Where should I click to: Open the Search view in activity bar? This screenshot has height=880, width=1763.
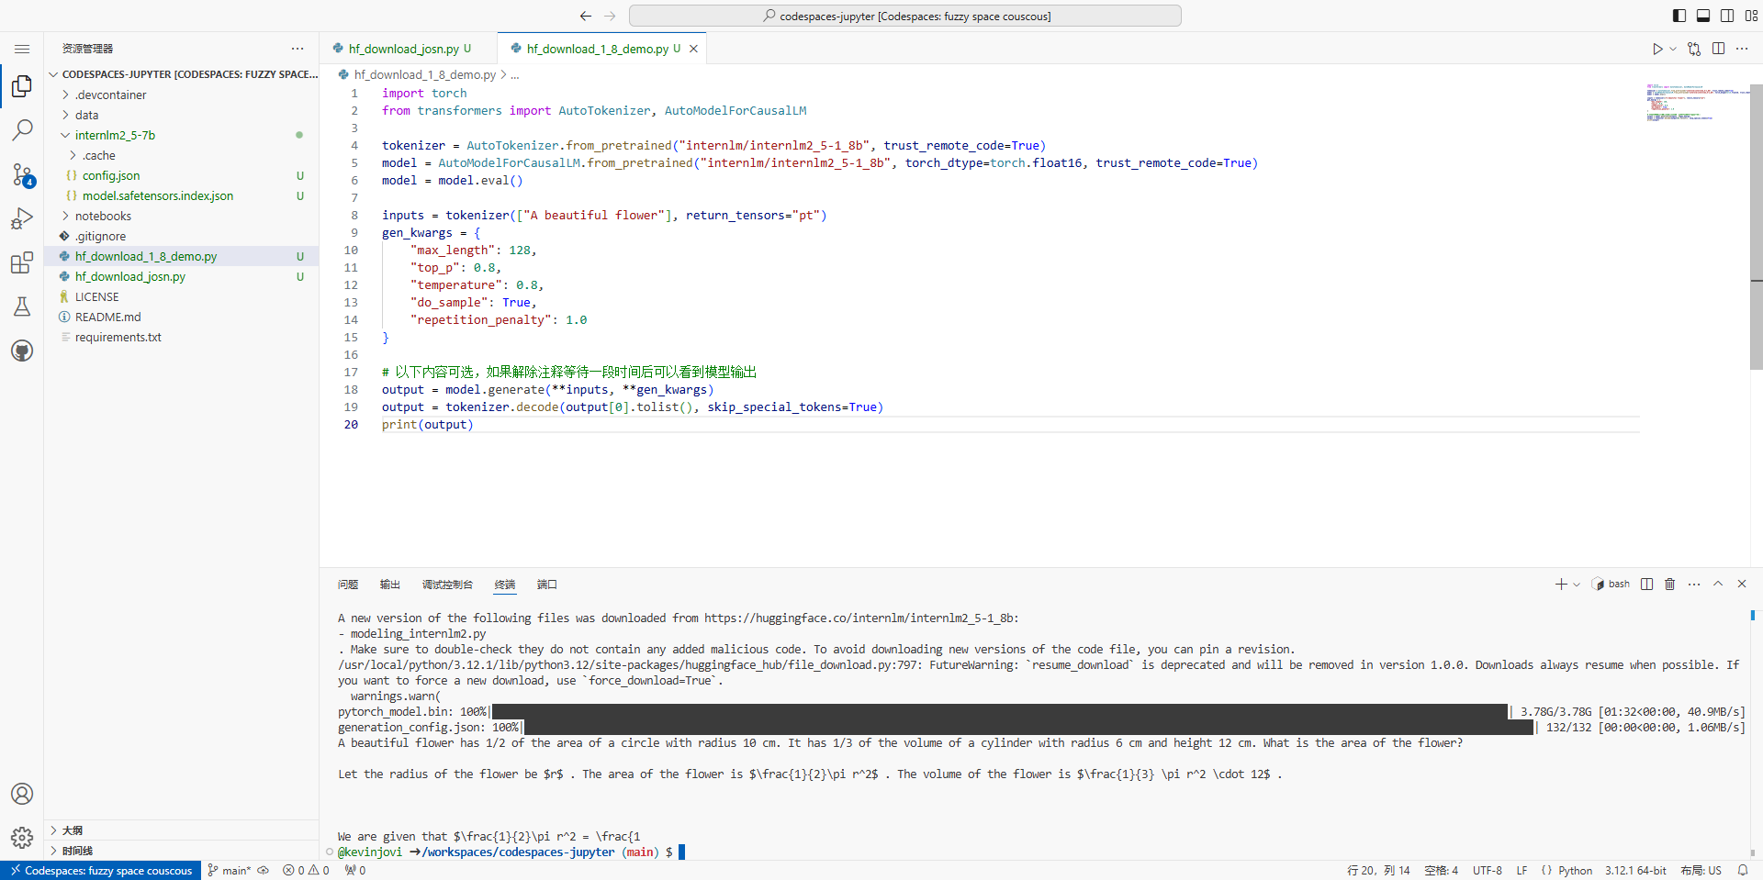(22, 130)
